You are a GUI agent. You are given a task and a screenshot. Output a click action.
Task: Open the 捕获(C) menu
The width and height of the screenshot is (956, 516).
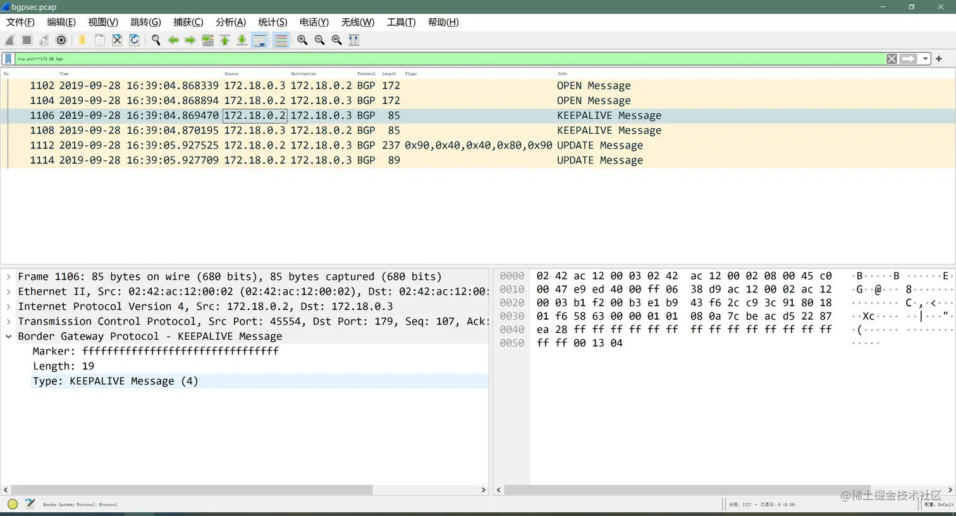(x=188, y=22)
